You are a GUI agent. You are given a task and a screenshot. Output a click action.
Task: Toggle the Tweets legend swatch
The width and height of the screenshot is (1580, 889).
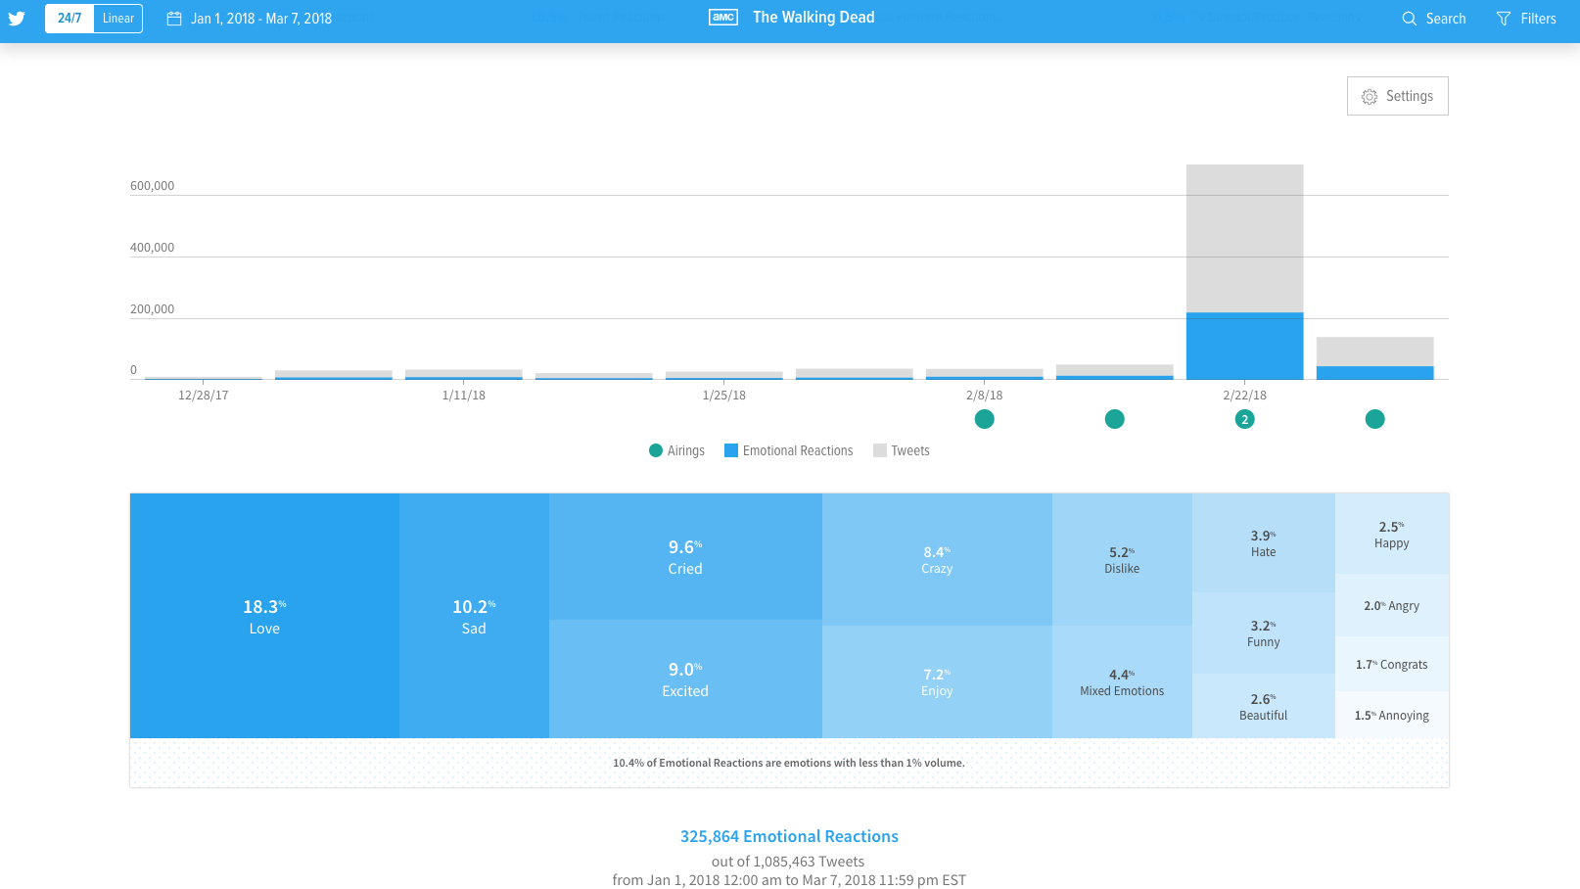point(879,450)
